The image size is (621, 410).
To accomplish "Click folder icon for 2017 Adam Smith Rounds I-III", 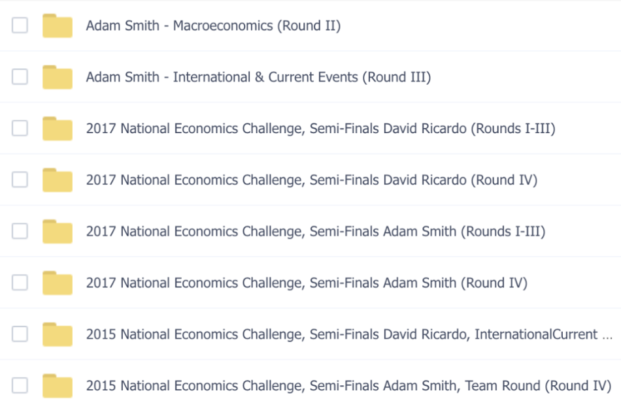I will coord(57,232).
